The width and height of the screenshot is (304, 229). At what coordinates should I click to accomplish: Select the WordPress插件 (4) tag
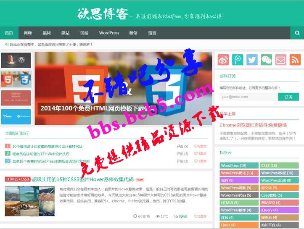point(239,210)
